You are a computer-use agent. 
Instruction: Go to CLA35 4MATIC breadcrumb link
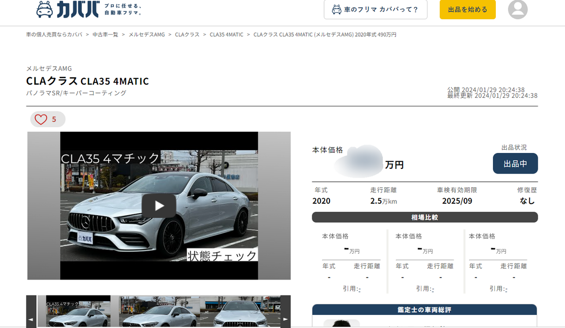(226, 35)
